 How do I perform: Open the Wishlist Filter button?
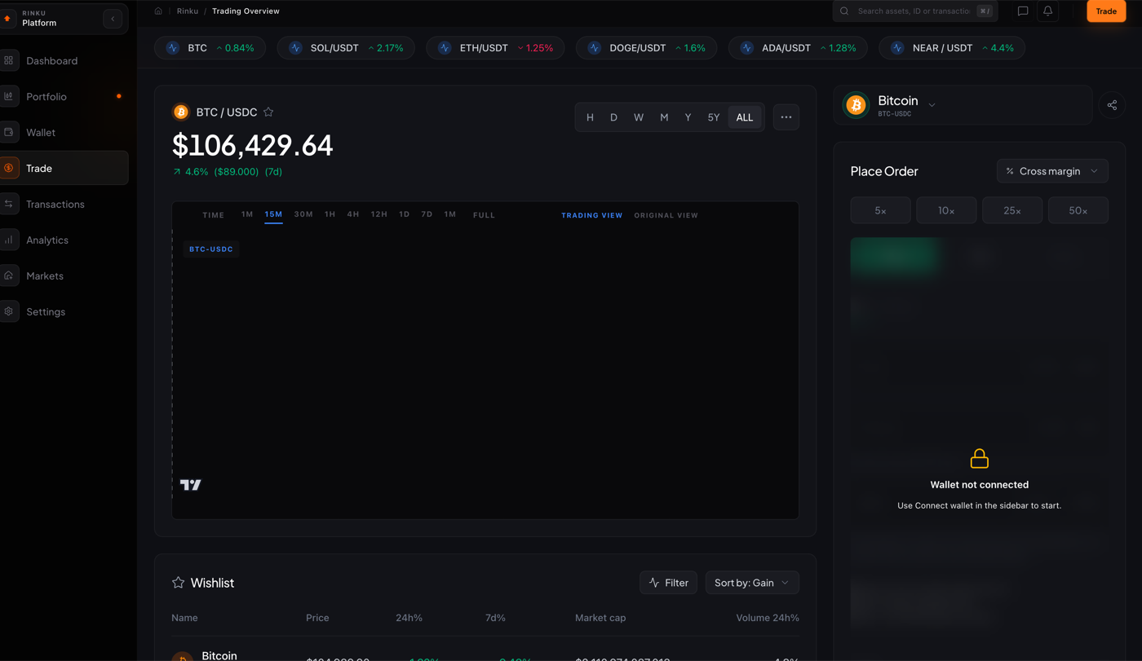point(669,583)
